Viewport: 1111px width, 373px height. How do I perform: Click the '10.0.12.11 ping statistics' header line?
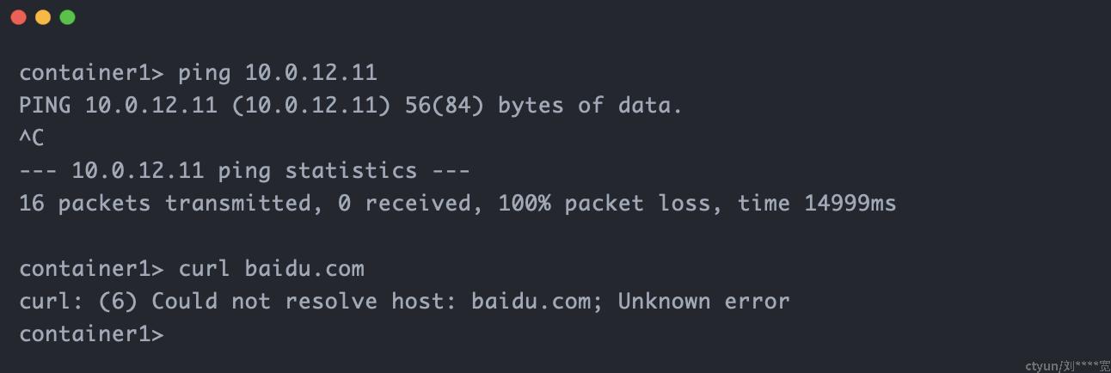click(x=244, y=170)
